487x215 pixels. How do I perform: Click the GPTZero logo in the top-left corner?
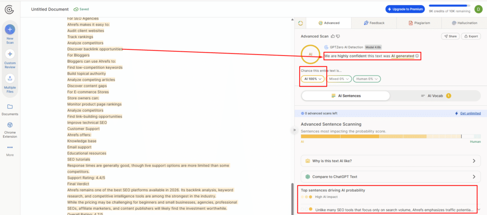tap(10, 9)
